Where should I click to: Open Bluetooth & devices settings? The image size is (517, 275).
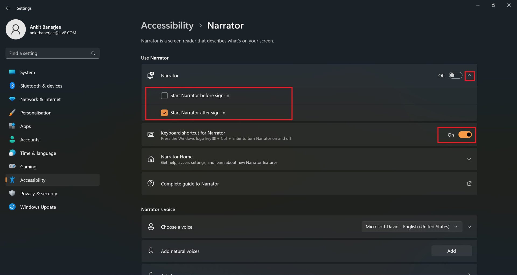(x=53, y=86)
